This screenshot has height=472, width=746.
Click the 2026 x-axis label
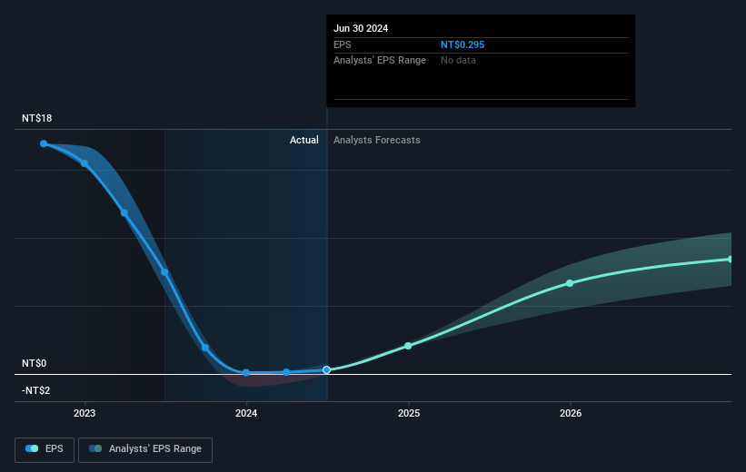(571, 413)
